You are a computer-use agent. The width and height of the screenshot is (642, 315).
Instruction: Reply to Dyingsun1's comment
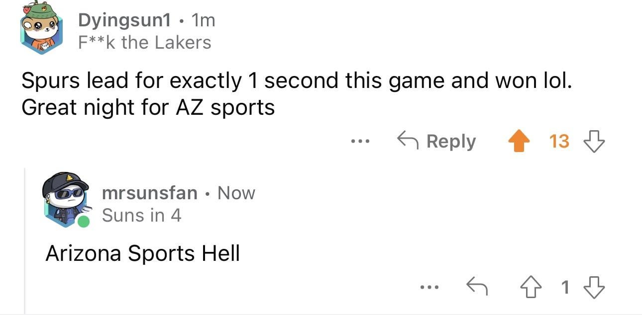click(450, 142)
